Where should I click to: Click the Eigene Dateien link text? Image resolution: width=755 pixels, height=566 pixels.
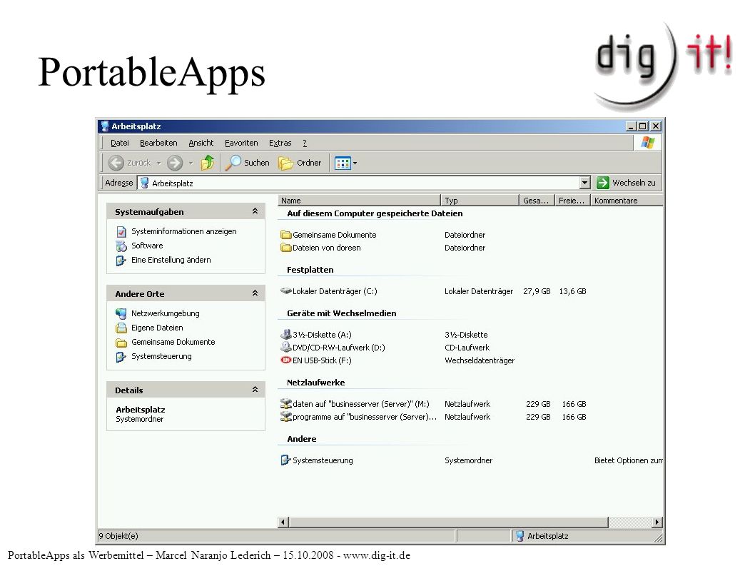pyautogui.click(x=157, y=328)
